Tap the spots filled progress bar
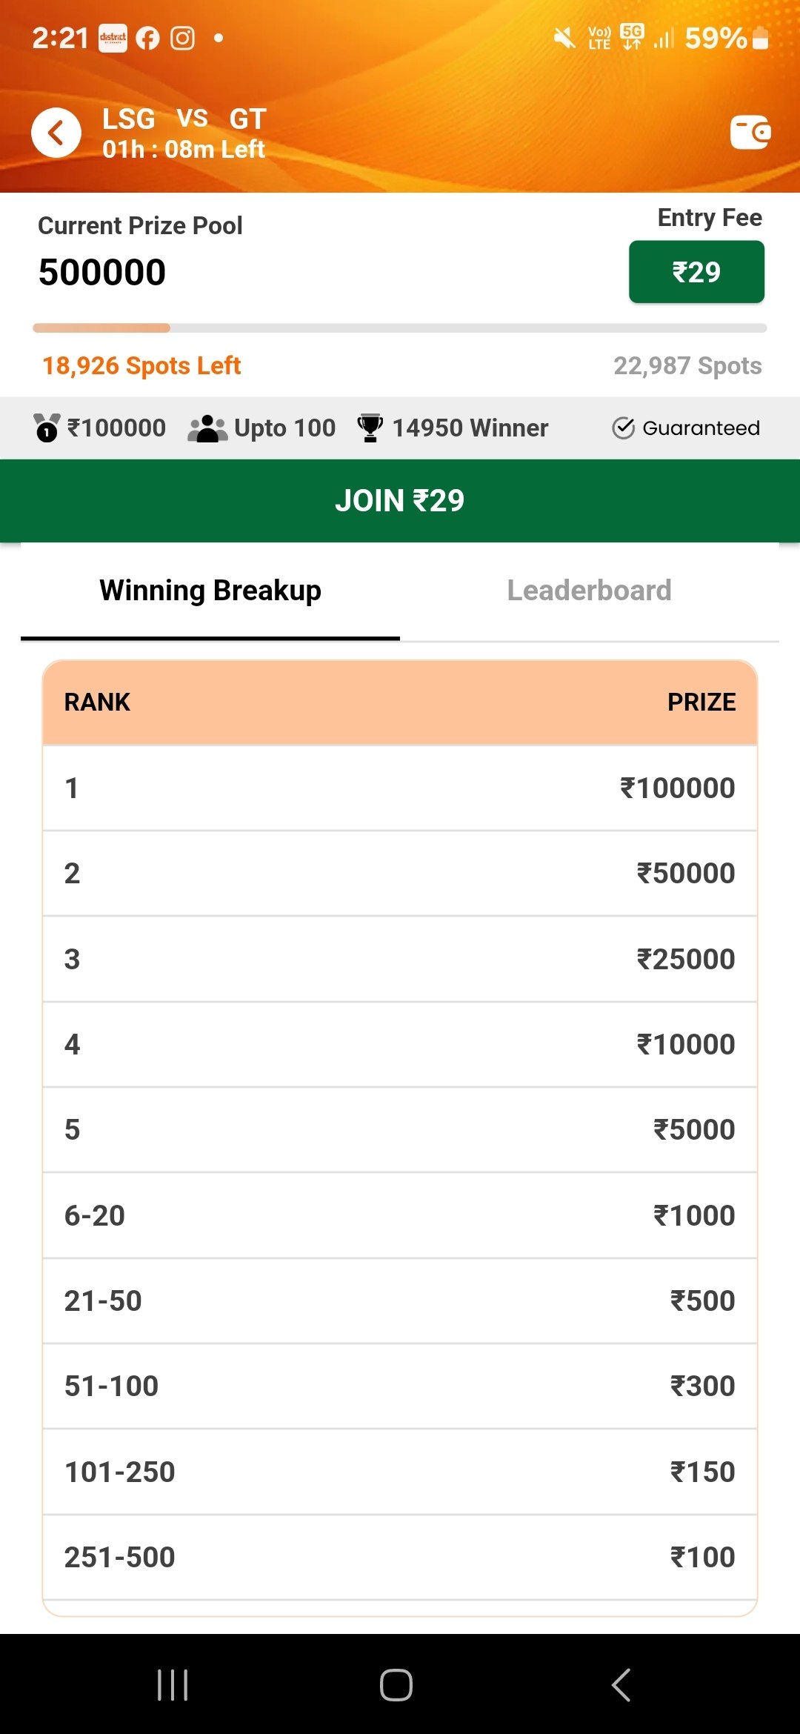 click(399, 328)
